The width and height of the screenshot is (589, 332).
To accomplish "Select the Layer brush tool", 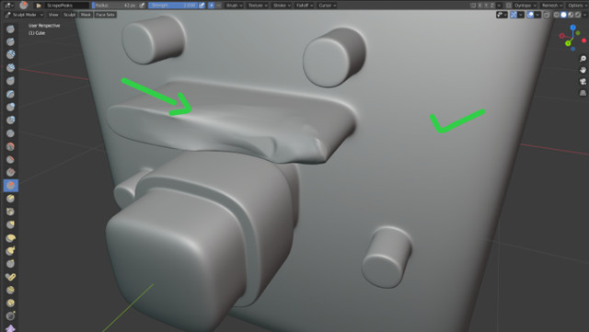I will pos(10,94).
